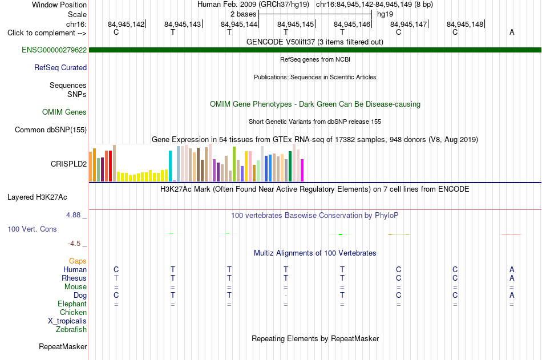Screen dimensions: 542x360
Task: Select the Dog species label
Action: pos(80,296)
